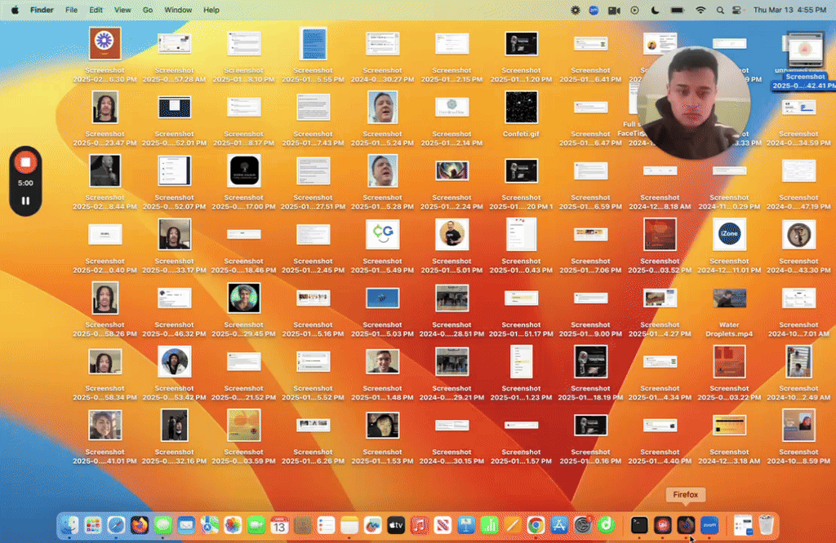Stop the screen recording with red button
Screen dimensions: 836x543
point(25,162)
